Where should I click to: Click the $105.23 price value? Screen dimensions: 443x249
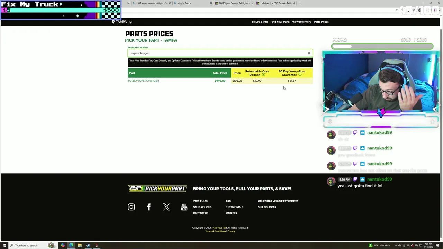click(237, 81)
